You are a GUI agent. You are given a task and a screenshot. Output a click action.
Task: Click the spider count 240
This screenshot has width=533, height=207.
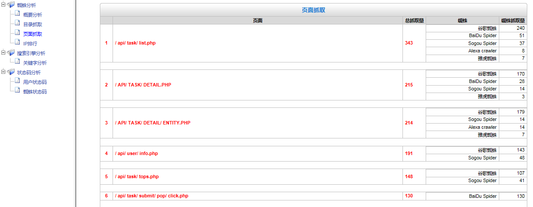pyautogui.click(x=521, y=28)
